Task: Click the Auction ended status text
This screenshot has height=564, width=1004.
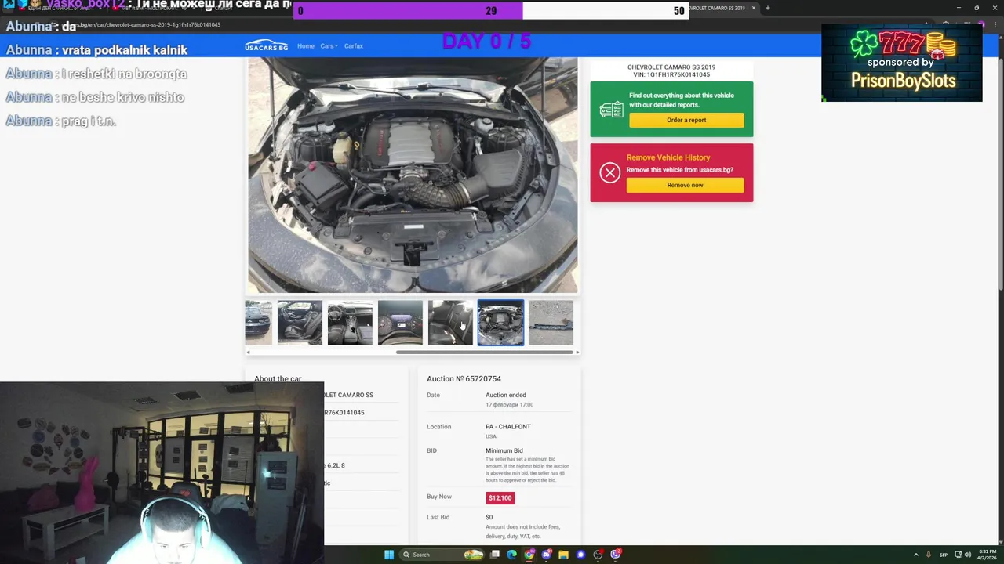Action: 506,395
